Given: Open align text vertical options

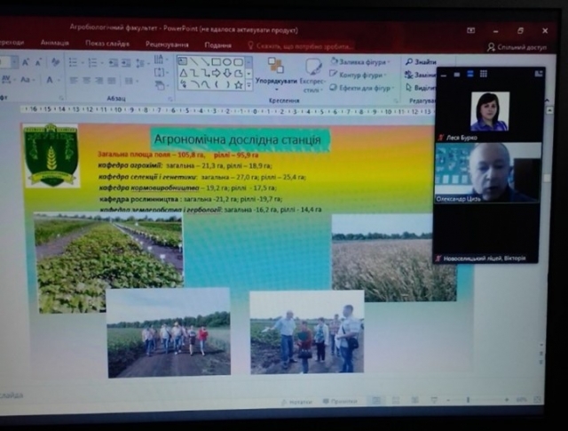Looking at the screenshot, I should [x=160, y=72].
